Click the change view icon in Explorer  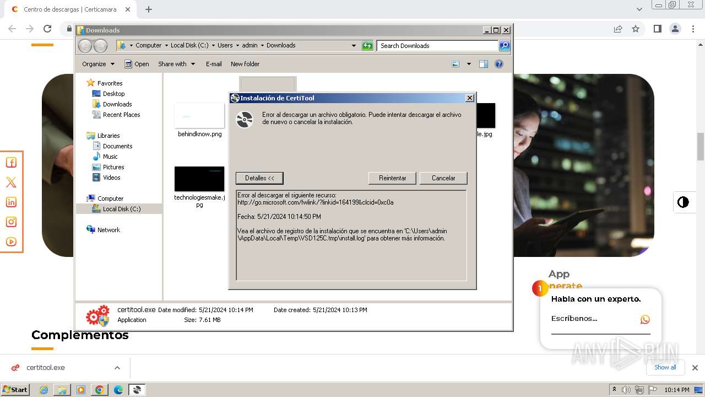(455, 64)
